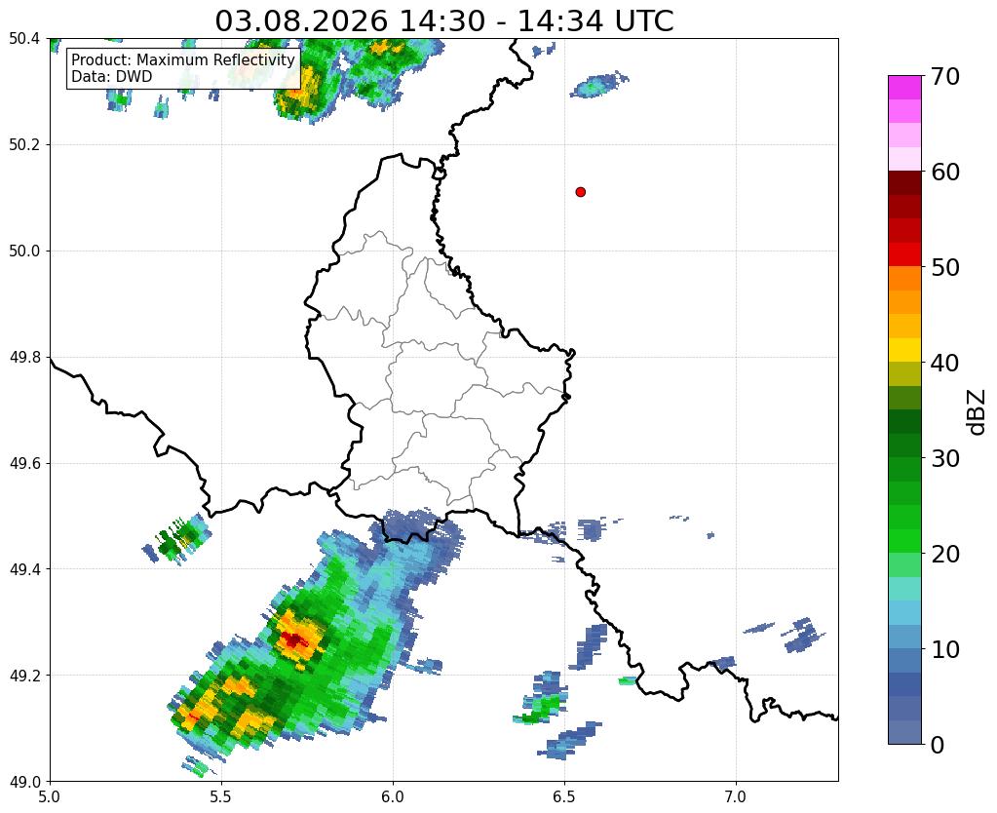Click the plot title date and time
This screenshot has height=813, width=997.
[443, 21]
